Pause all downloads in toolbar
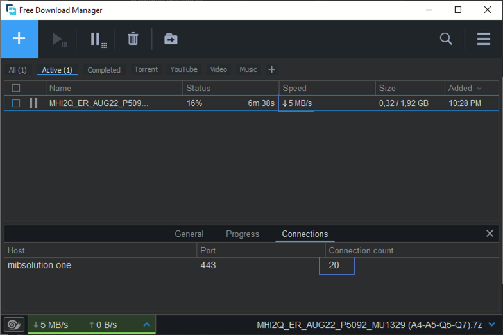 (98, 40)
